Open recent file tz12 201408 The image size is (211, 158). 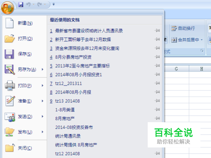click(68, 154)
